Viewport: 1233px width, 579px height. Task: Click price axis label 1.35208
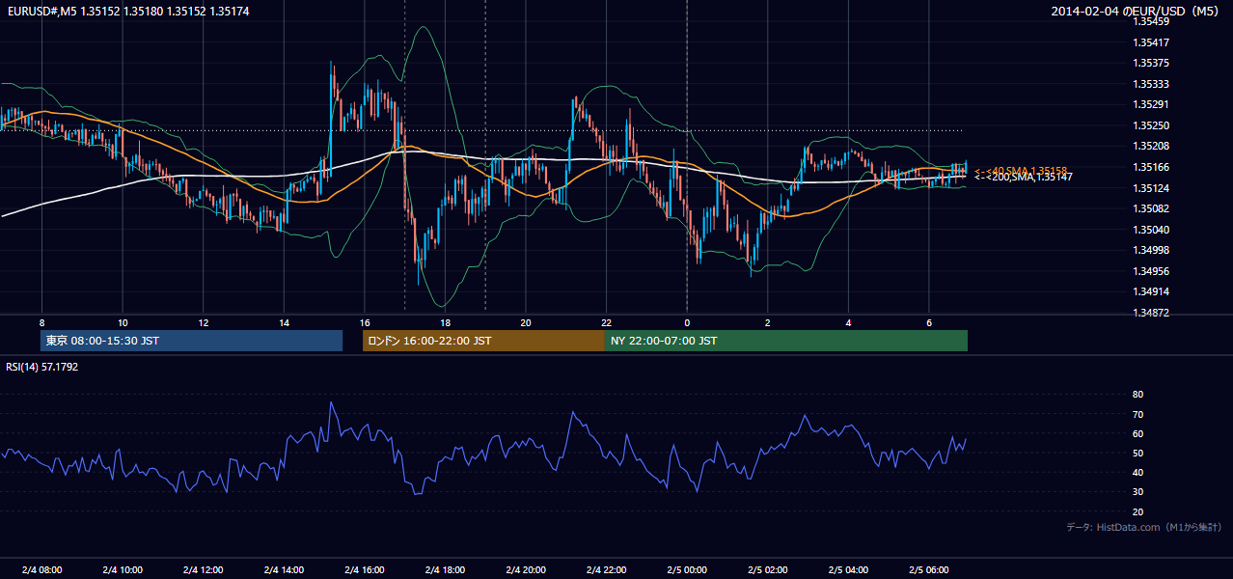point(1152,146)
